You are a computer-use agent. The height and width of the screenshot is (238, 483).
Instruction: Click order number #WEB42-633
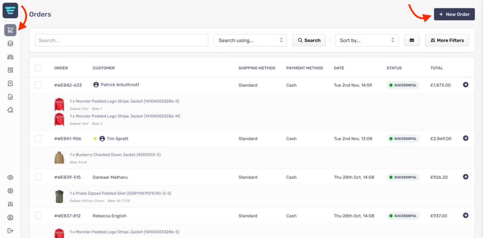point(68,85)
